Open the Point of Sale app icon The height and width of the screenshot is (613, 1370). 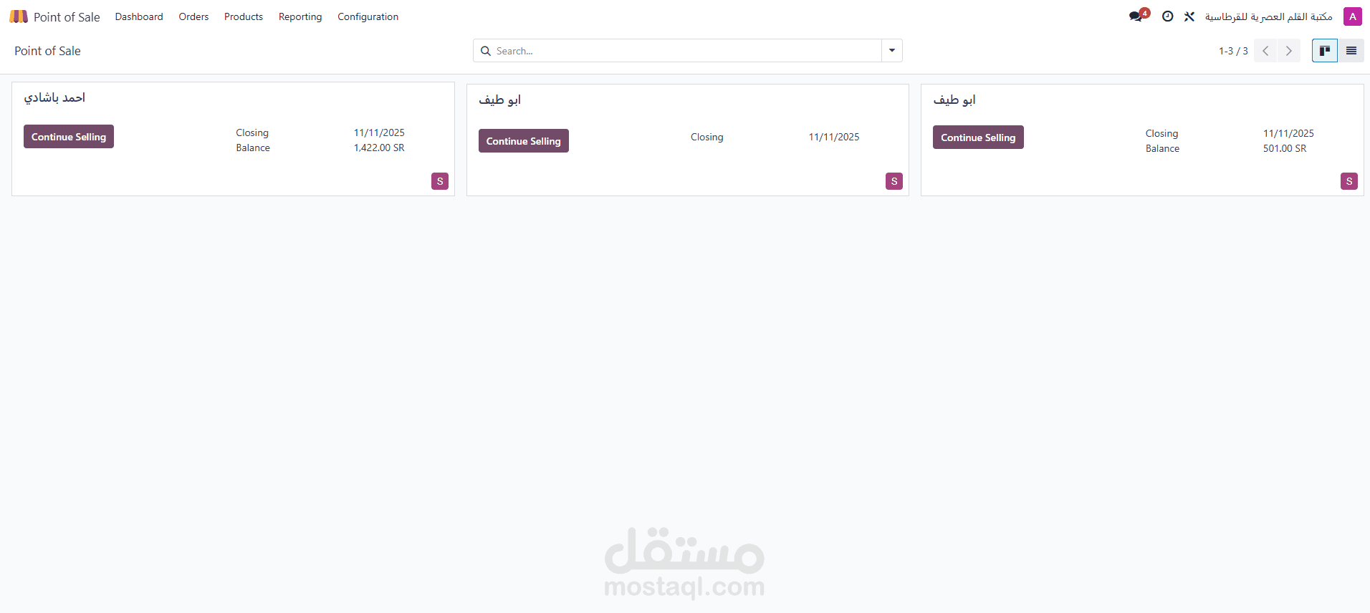click(19, 16)
